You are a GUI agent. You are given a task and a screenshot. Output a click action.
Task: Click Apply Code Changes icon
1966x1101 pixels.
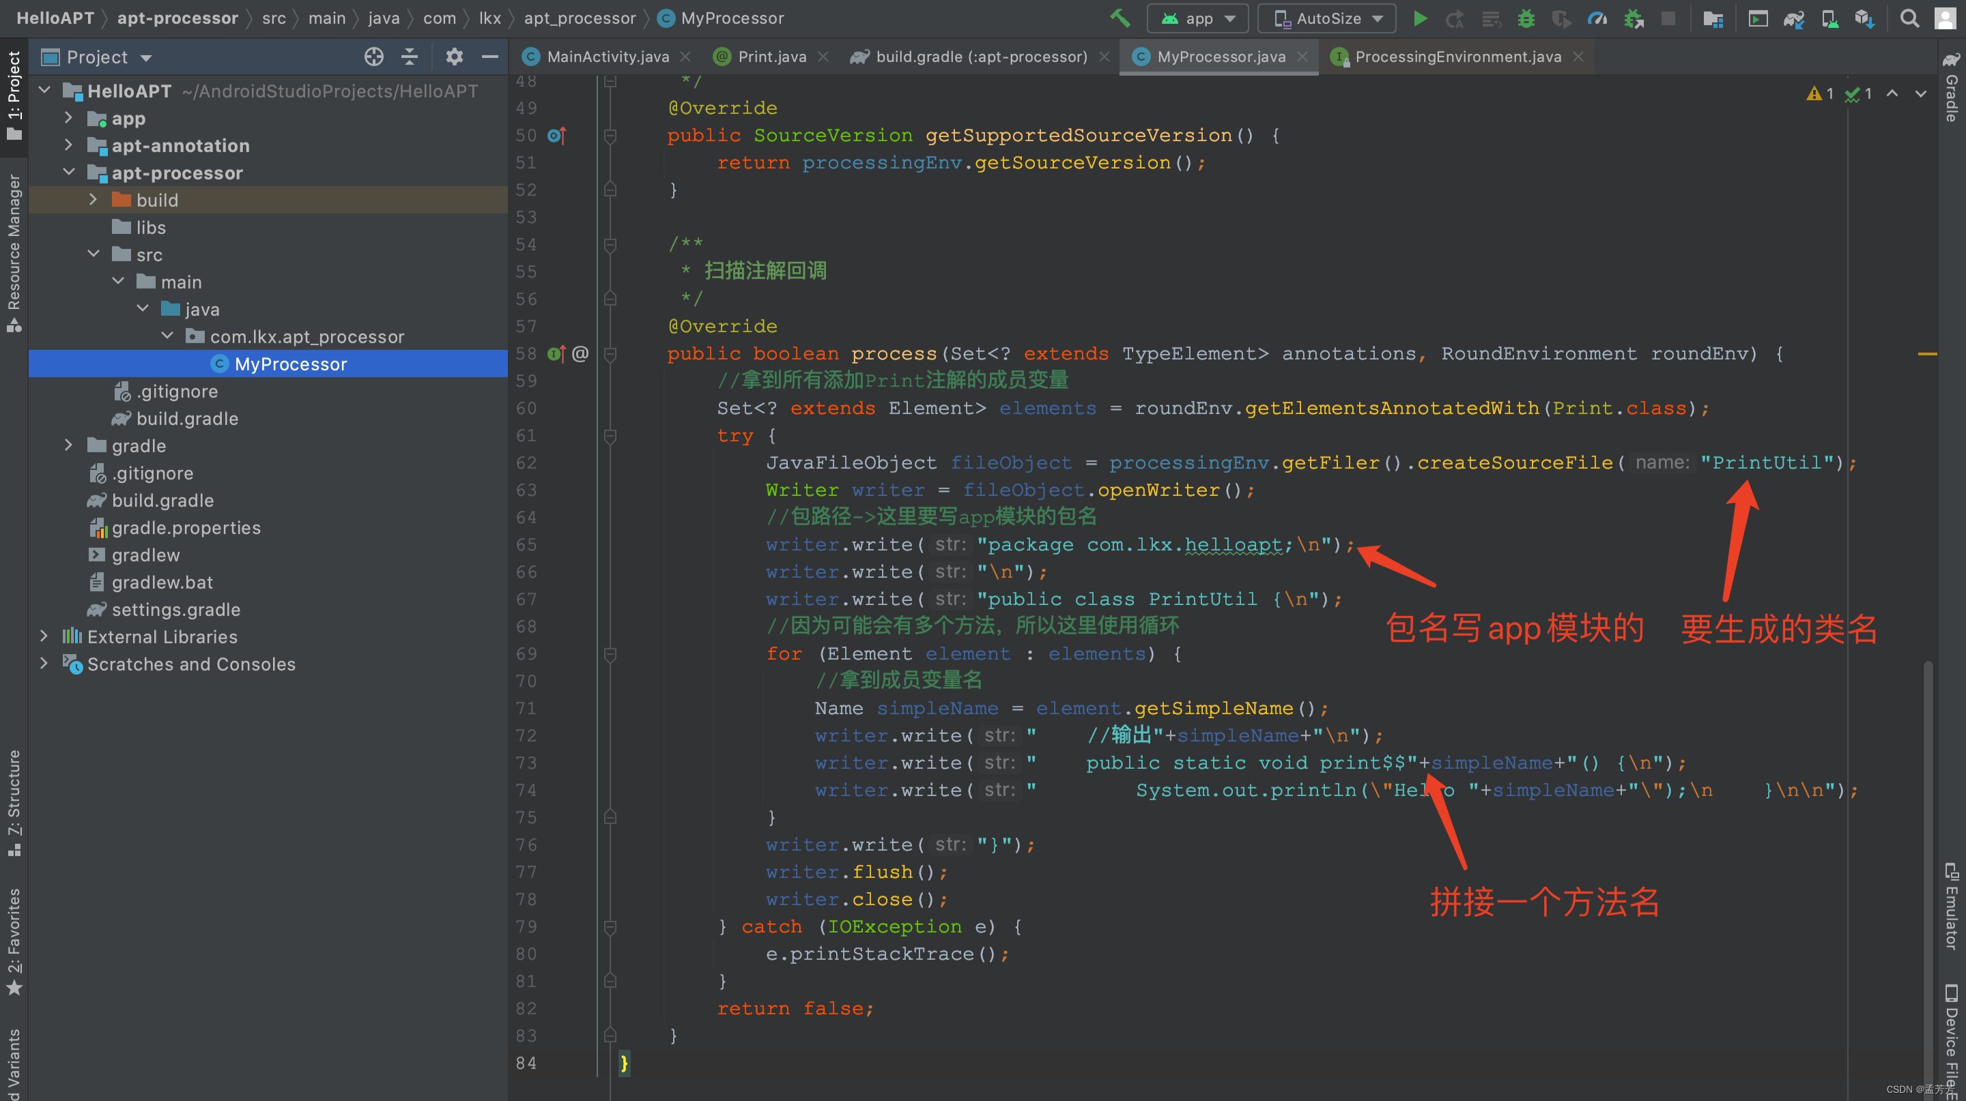1490,18
